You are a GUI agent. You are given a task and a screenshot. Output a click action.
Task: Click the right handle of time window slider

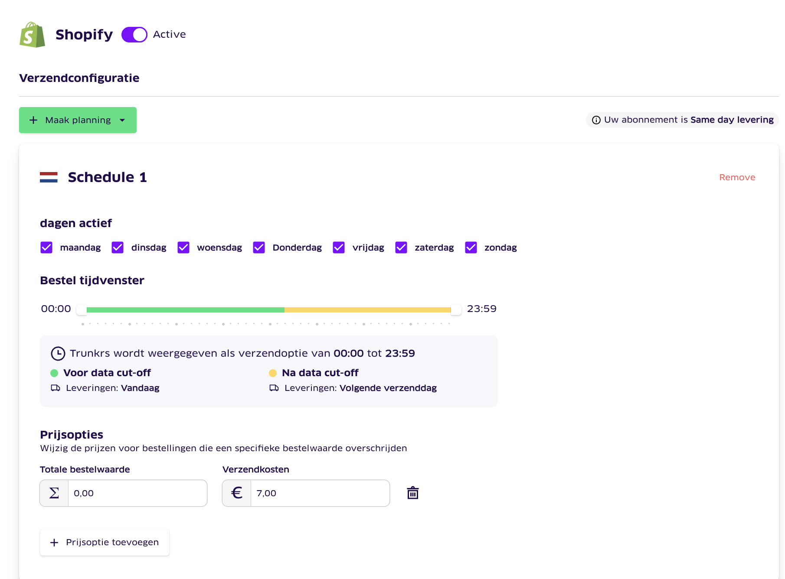(456, 309)
